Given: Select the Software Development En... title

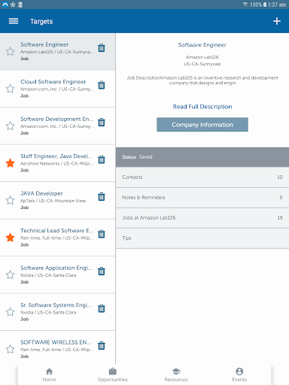Looking at the screenshot, I should coord(57,119).
